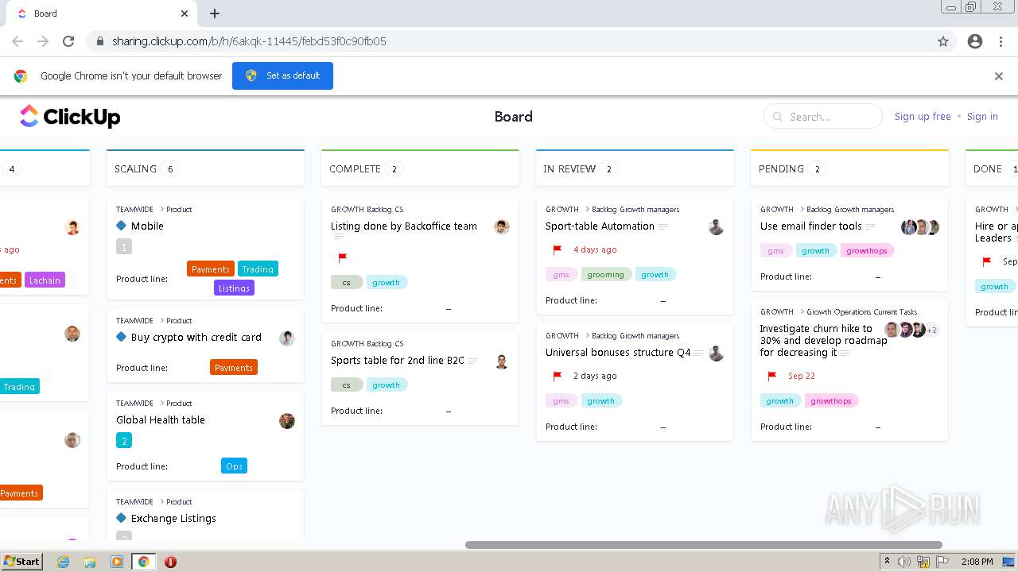Click the address bar URL
Viewport: 1018px width, 572px height.
[x=249, y=41]
